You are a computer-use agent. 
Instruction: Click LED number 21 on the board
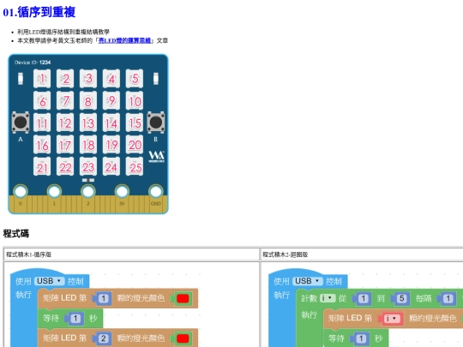pos(42,166)
